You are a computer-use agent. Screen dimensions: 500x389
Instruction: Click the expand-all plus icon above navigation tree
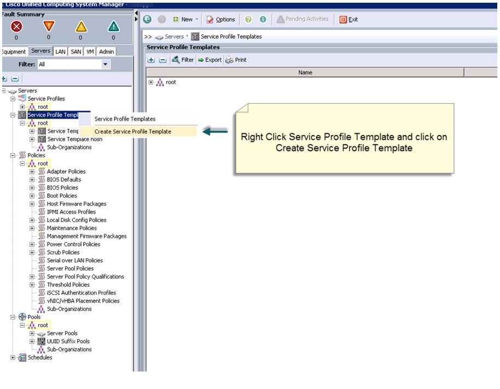click(x=5, y=79)
